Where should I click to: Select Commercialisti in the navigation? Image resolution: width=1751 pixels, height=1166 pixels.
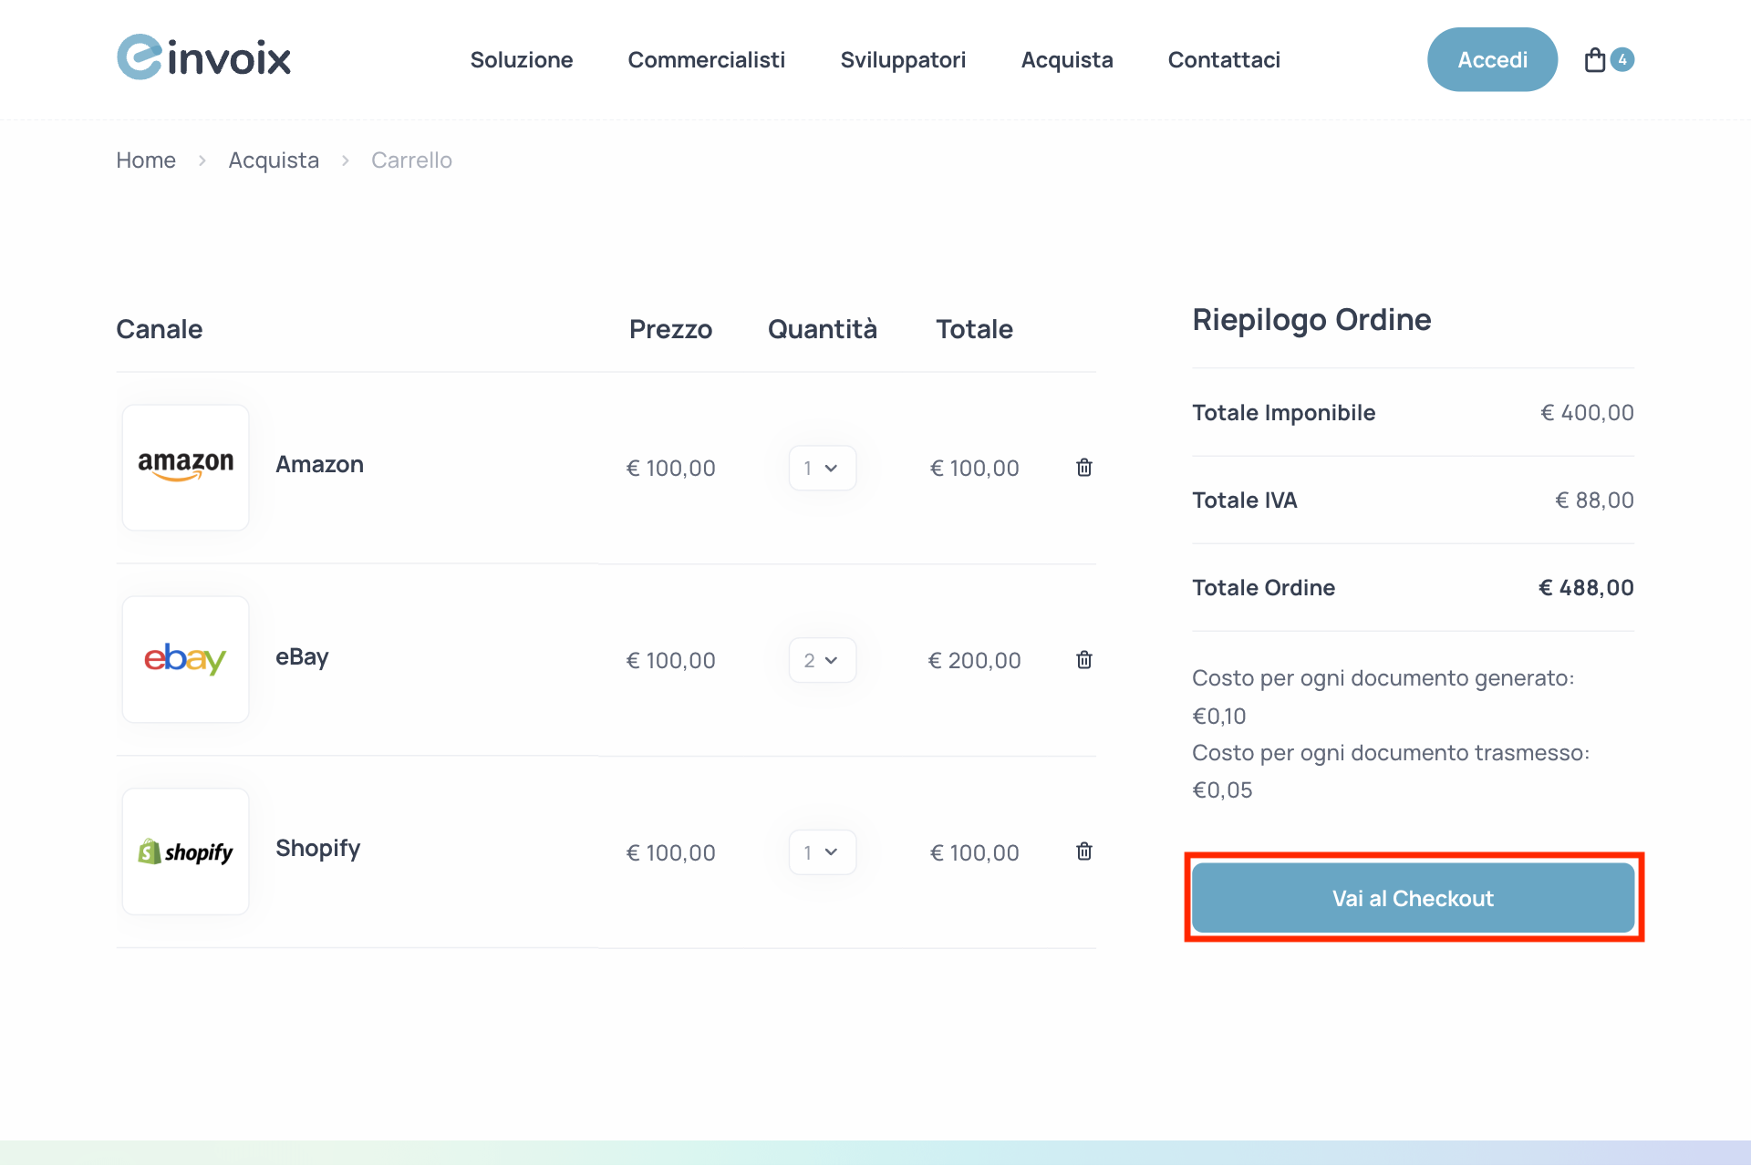click(x=707, y=59)
